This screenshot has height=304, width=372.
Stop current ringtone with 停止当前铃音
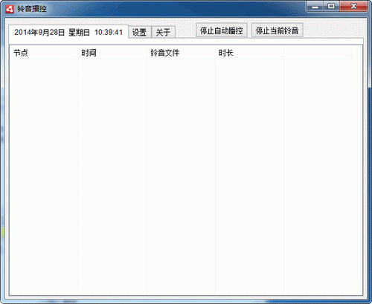(x=277, y=30)
